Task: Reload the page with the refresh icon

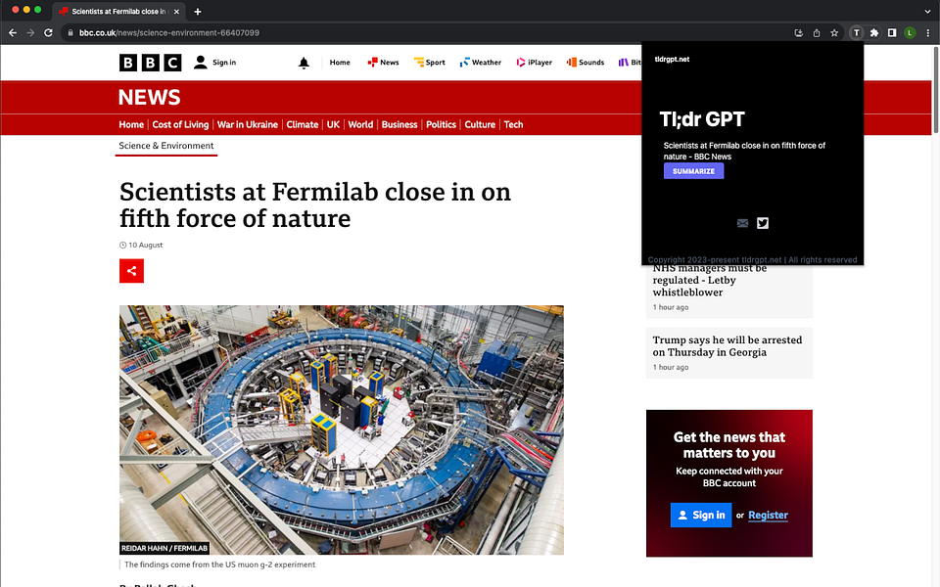Action: [x=49, y=33]
